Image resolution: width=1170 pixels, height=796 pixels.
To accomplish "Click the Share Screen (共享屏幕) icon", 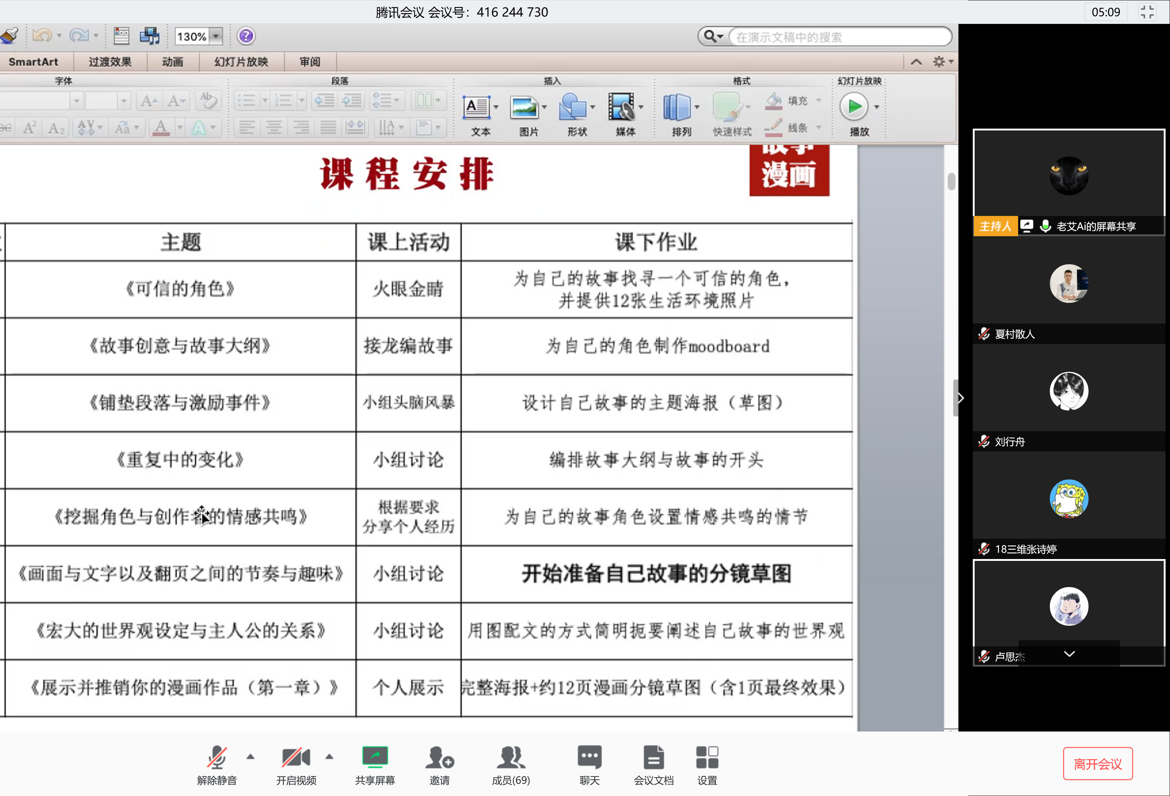I will [375, 757].
